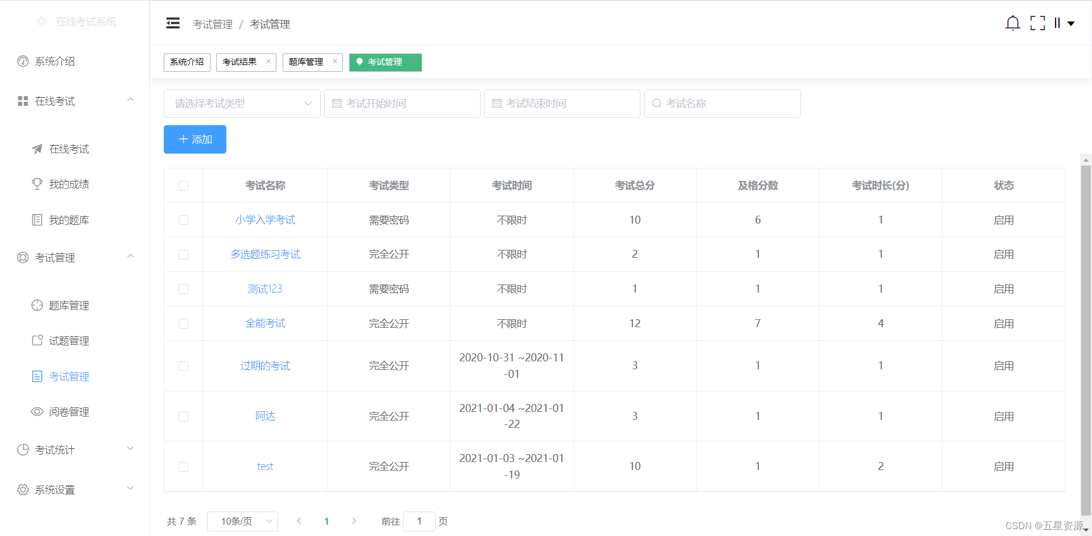Click the paper plane icon beside 在线考试
This screenshot has height=536, width=1092.
click(x=37, y=149)
